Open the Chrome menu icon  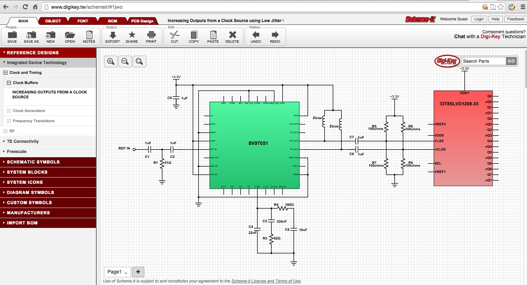522,7
